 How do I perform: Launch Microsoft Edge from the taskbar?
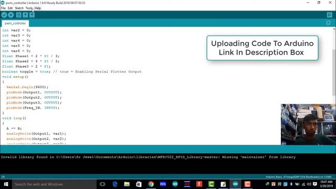[x=115, y=184]
